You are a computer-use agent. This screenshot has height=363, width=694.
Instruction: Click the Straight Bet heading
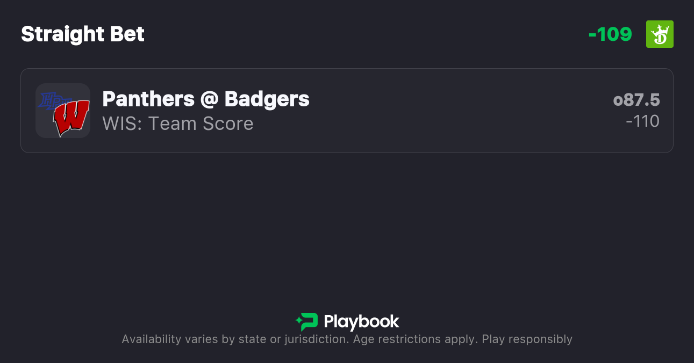83,34
